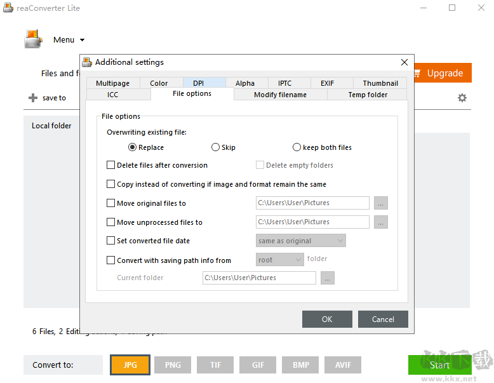
Task: Select AVIF as output format
Action: point(343,365)
